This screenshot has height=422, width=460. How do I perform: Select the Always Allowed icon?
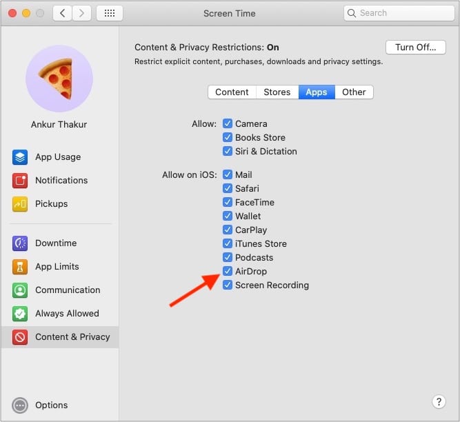[20, 314]
